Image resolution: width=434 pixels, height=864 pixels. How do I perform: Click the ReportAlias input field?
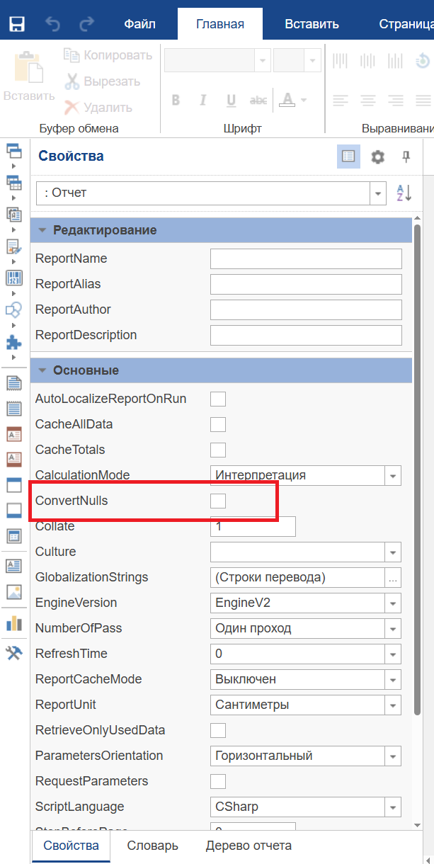306,284
